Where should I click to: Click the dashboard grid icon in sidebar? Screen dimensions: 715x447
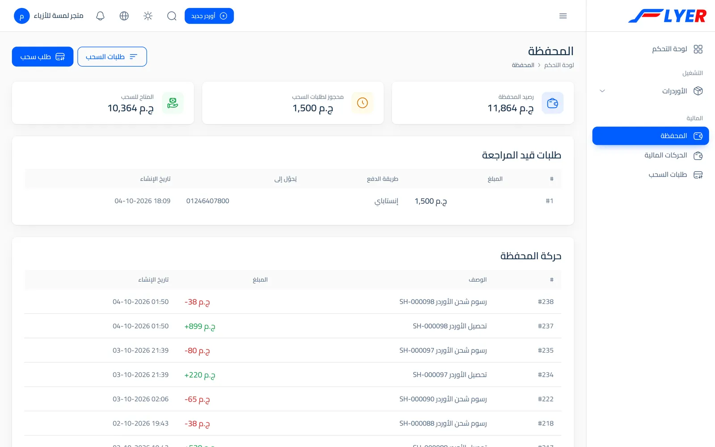click(x=698, y=49)
